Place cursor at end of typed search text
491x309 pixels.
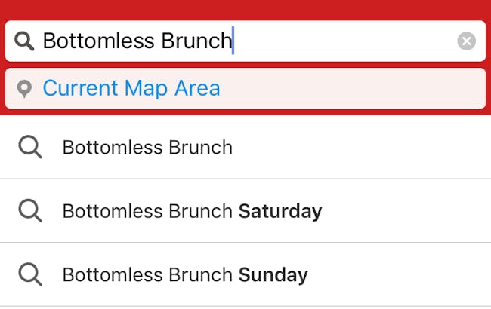tap(233, 41)
